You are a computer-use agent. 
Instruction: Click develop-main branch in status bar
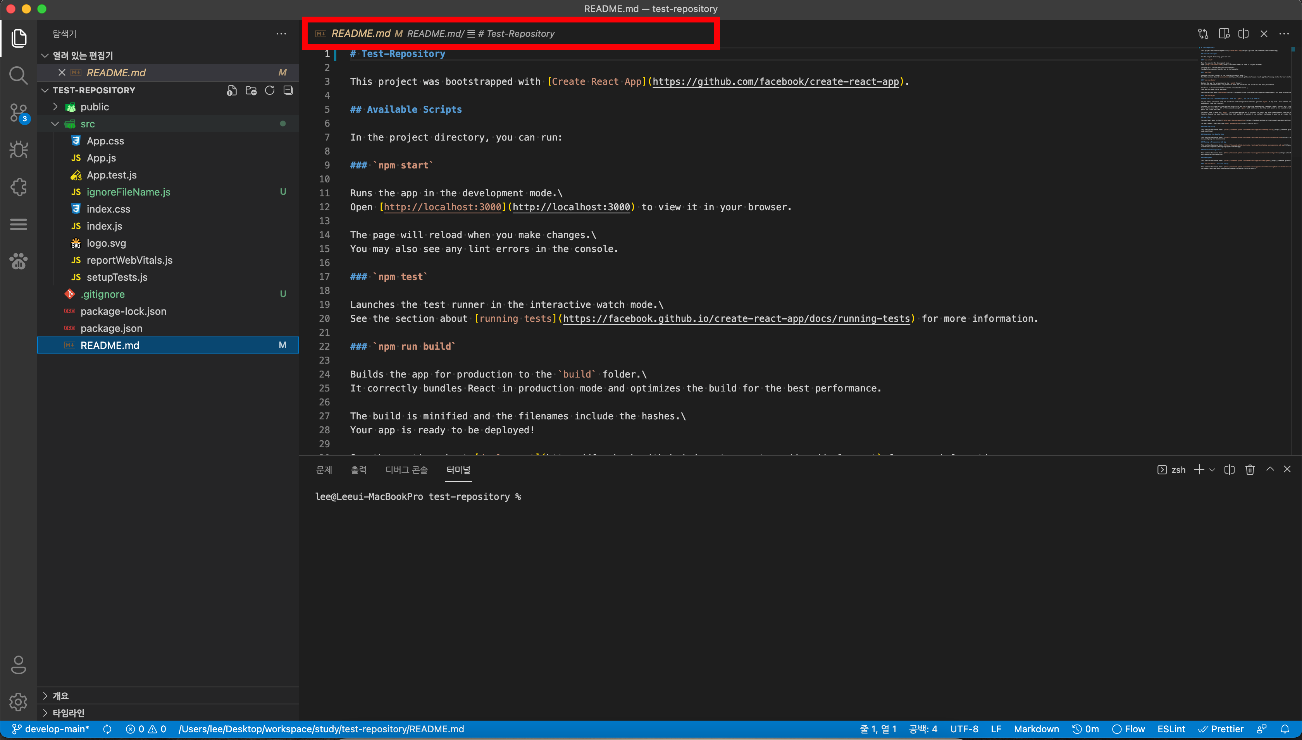[x=51, y=729]
